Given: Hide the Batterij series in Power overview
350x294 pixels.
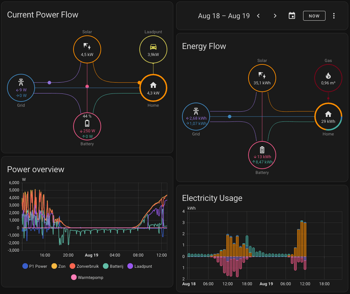Looking at the screenshot, I should pos(113,266).
